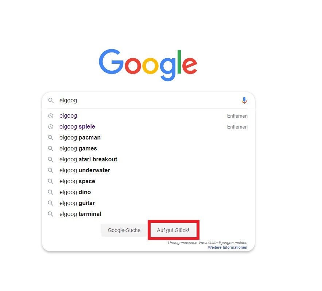Click the clock icon beside elgoog spiele
The height and width of the screenshot is (291, 322).
point(50,127)
